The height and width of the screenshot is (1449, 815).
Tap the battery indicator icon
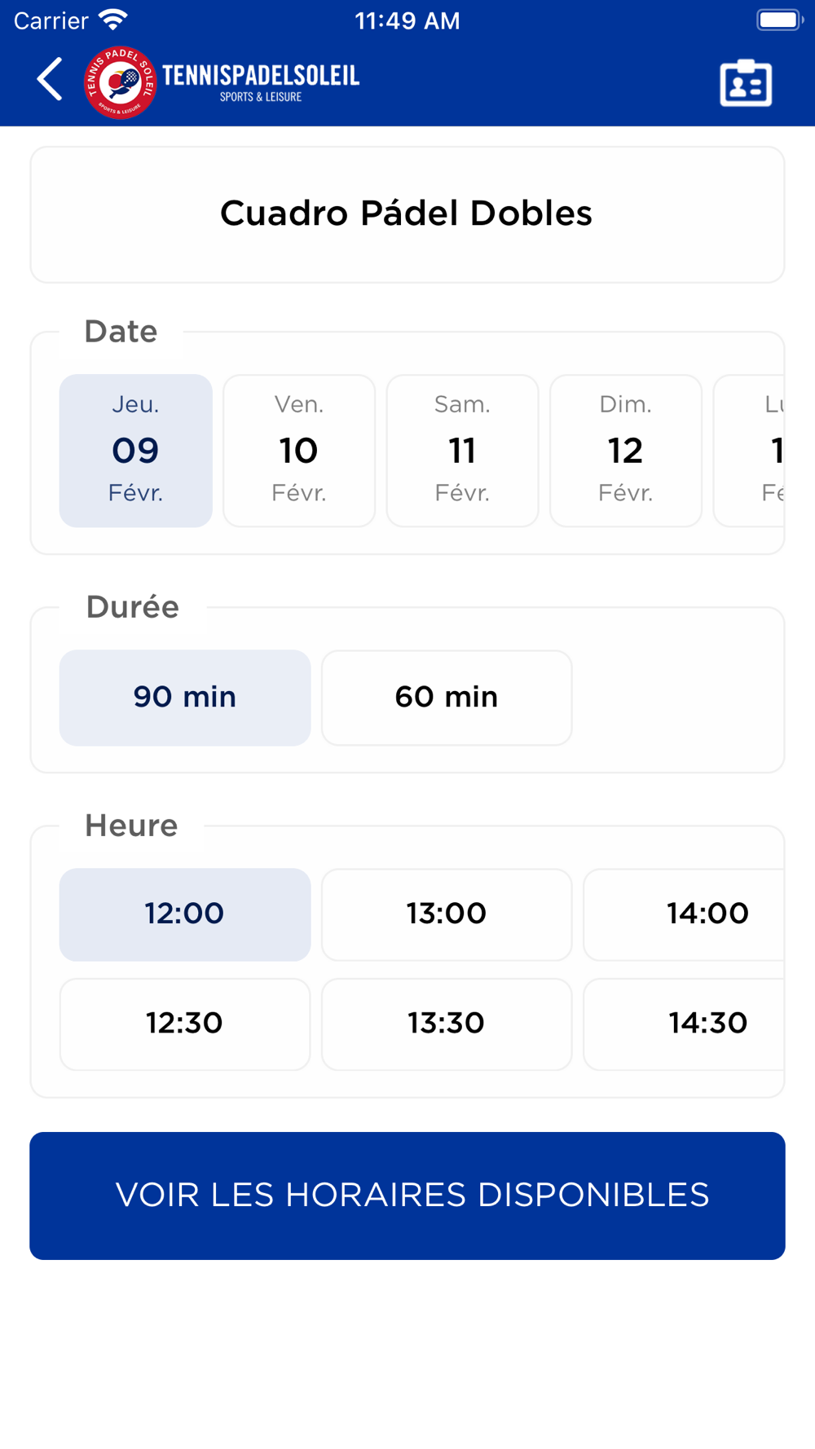779,20
